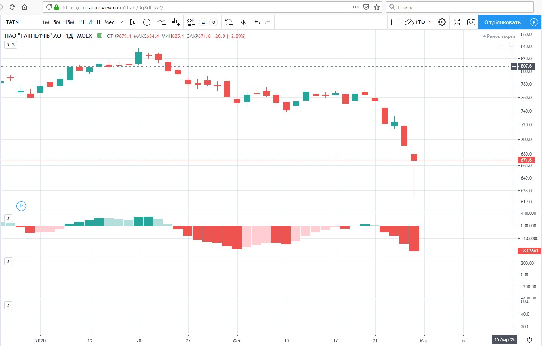Toggle the Д circular button in toolbar
Viewport: 542px width, 346px height.
pos(203,22)
